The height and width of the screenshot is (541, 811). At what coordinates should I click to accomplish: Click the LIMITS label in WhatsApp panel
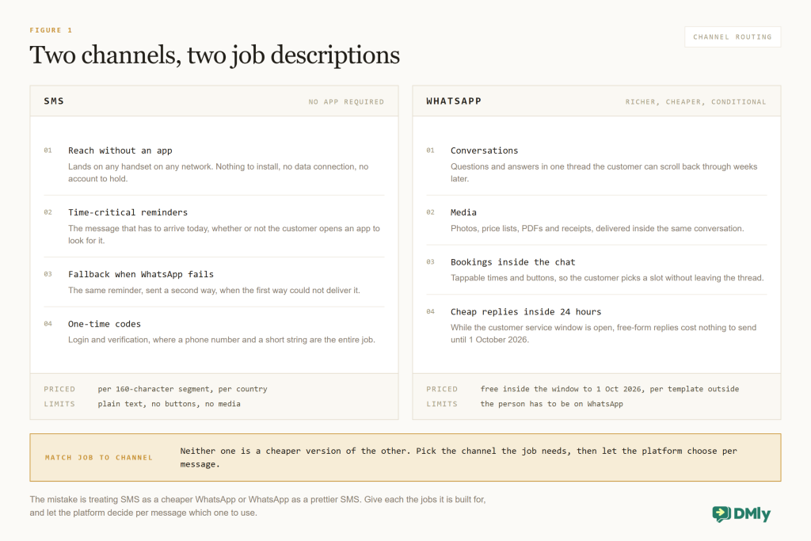point(442,404)
